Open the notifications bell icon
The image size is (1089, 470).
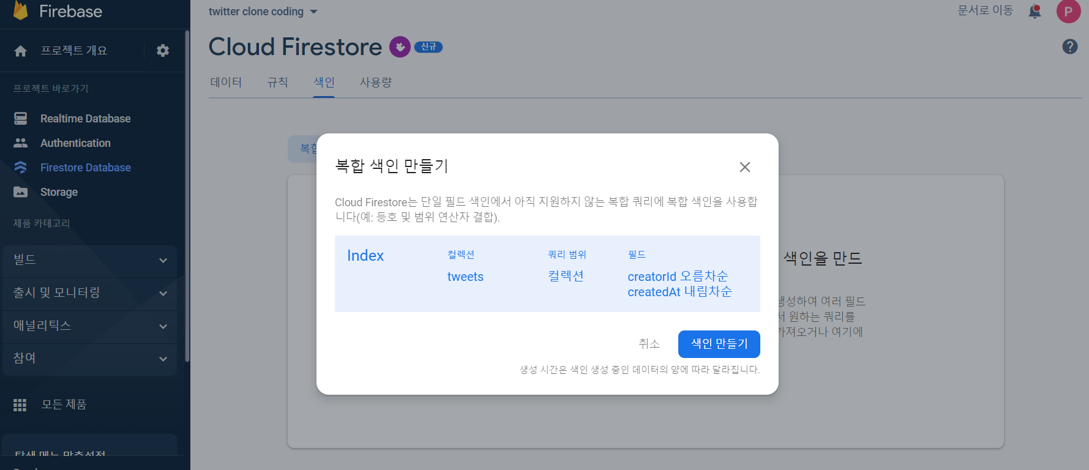click(1035, 11)
